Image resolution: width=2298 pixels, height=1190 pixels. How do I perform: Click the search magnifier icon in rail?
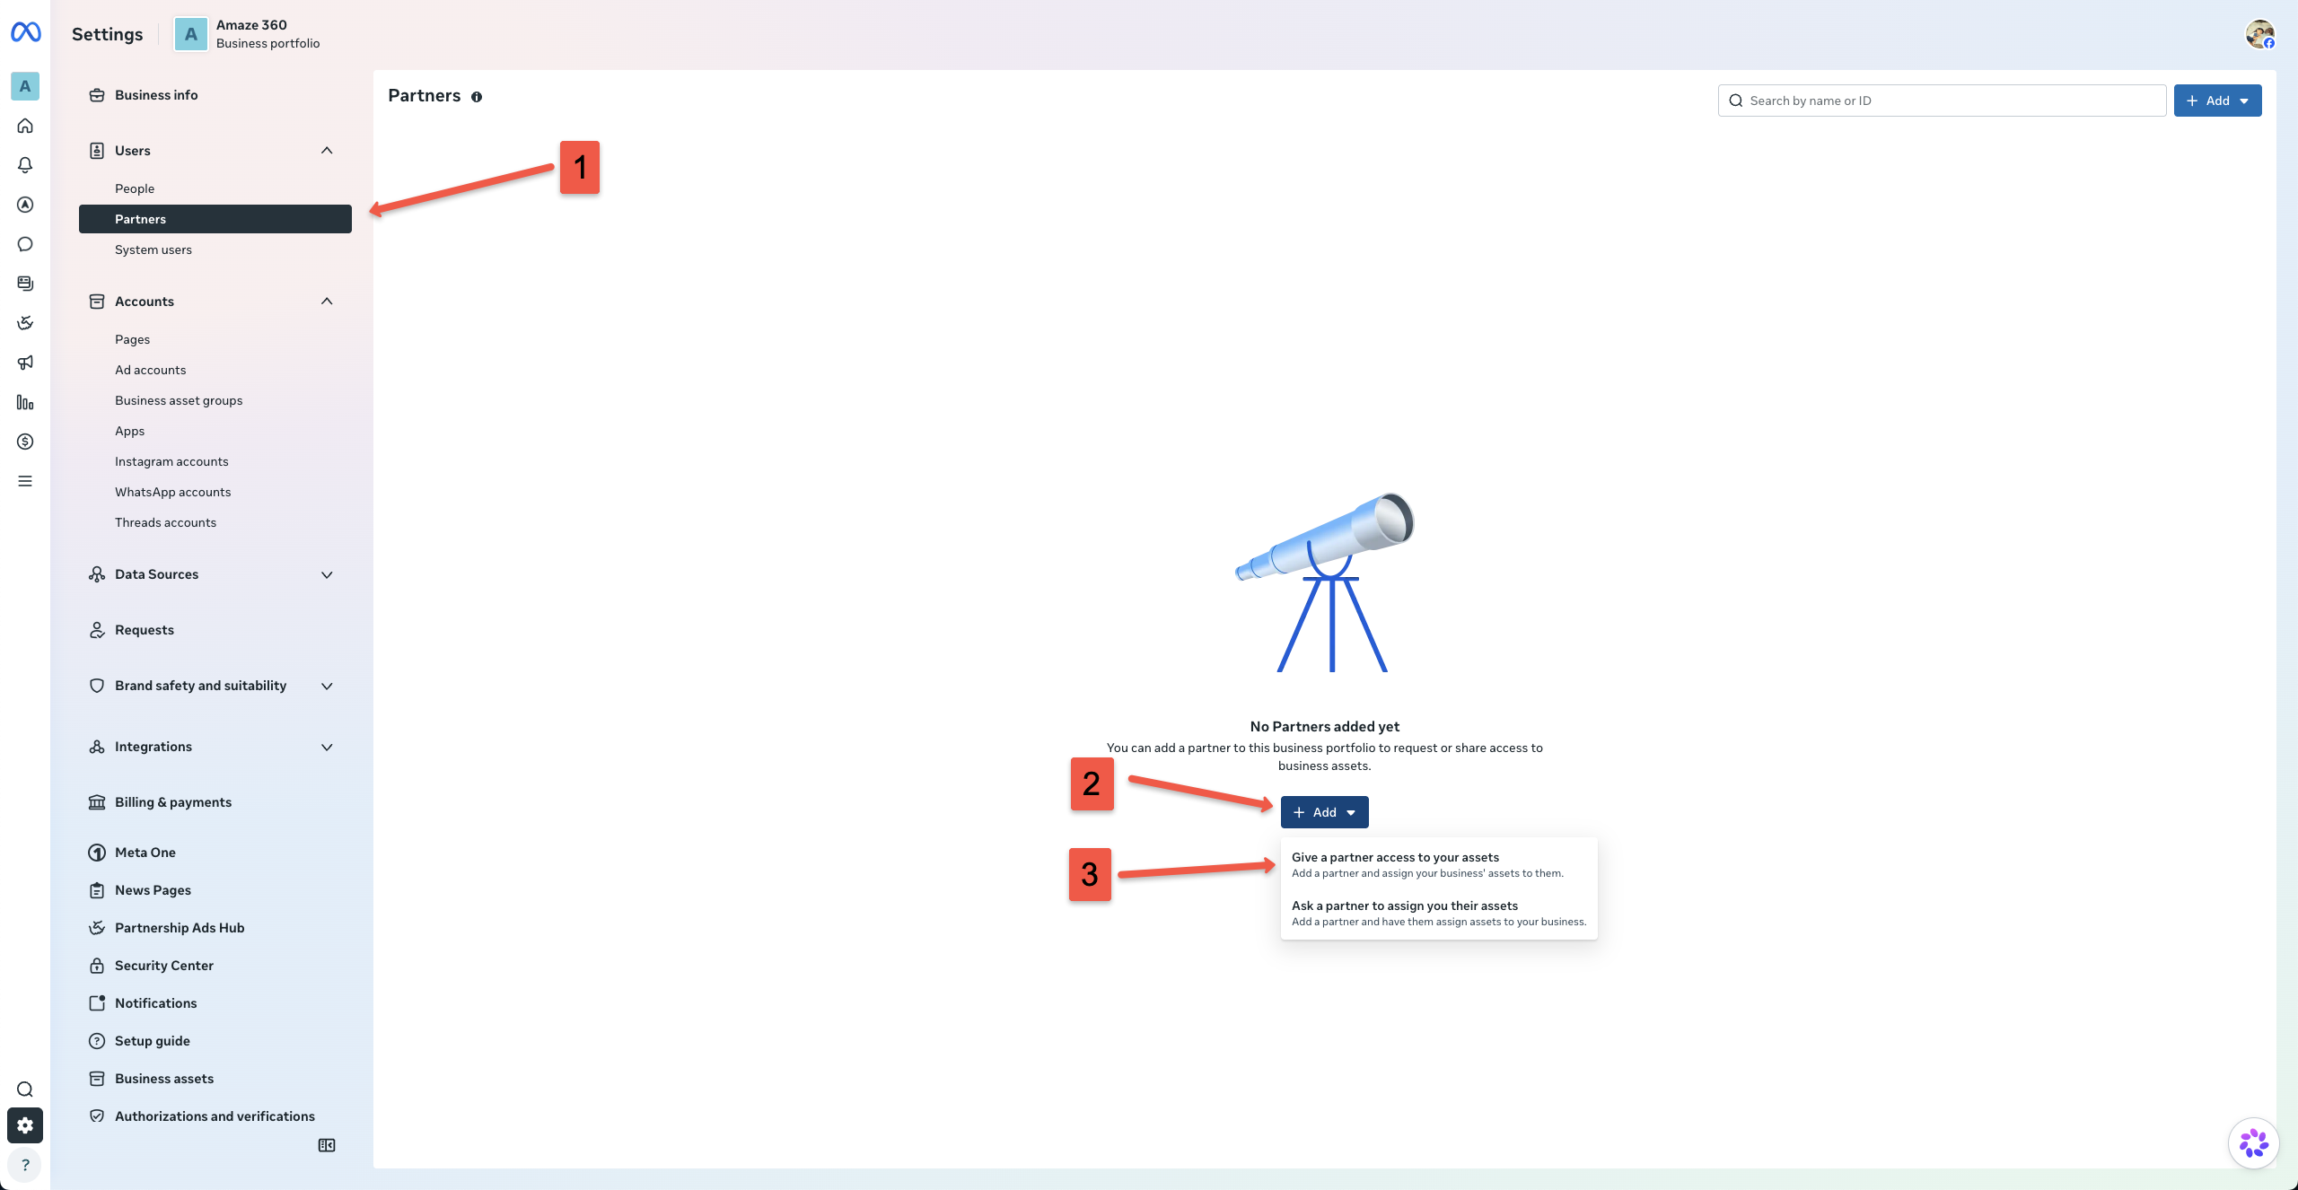(x=25, y=1089)
